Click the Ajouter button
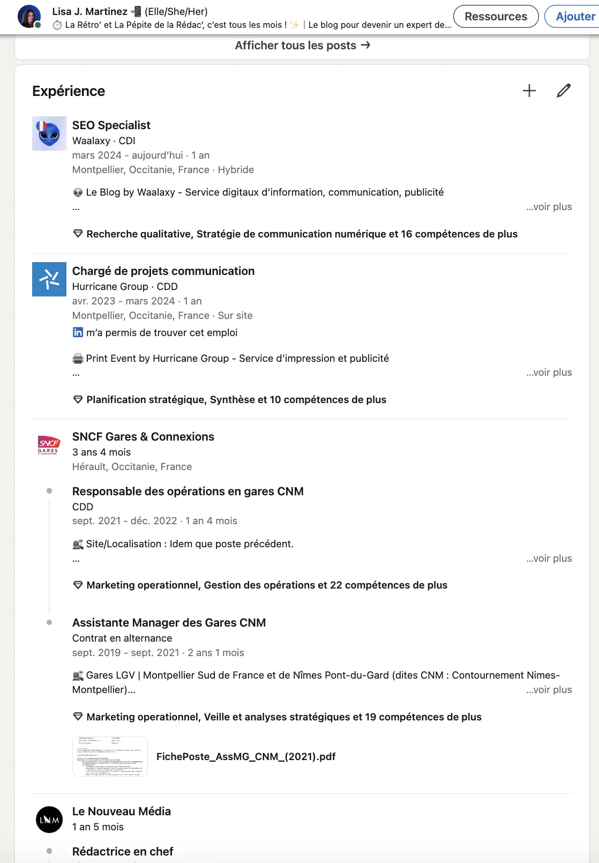This screenshot has height=863, width=599. click(x=572, y=17)
